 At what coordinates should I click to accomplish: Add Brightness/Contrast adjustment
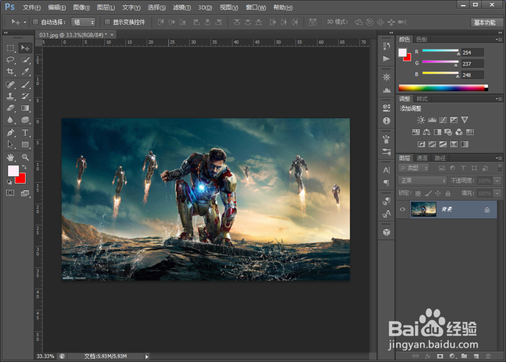click(421, 120)
